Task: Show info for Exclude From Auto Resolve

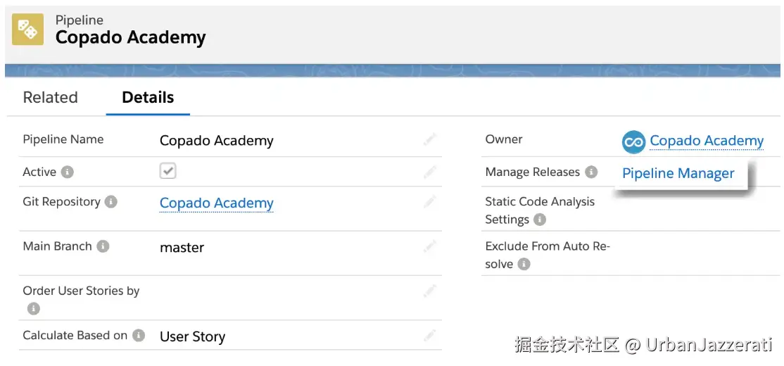Action: coord(524,264)
